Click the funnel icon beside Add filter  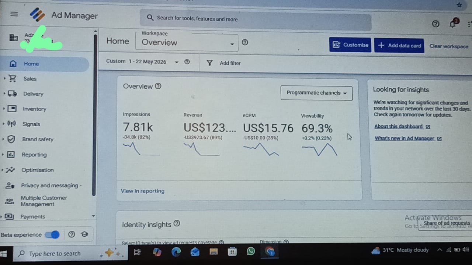pyautogui.click(x=209, y=63)
